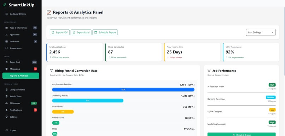
Task: Click the Admin Team shield icon
Action: tap(7, 96)
